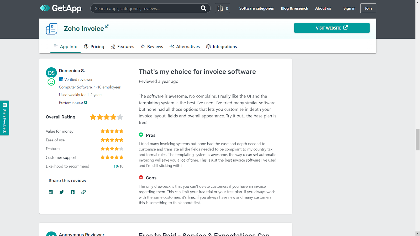This screenshot has width=420, height=236.
Task: Click the Sign in link
Action: tap(349, 8)
